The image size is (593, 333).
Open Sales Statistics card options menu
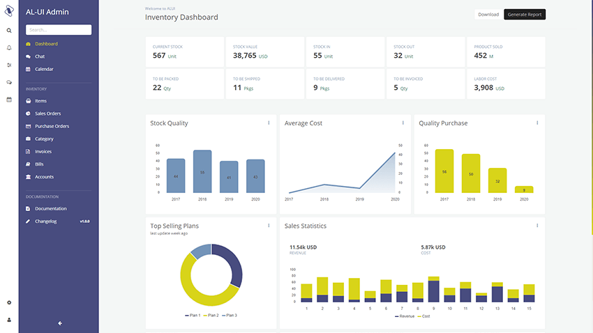point(537,226)
